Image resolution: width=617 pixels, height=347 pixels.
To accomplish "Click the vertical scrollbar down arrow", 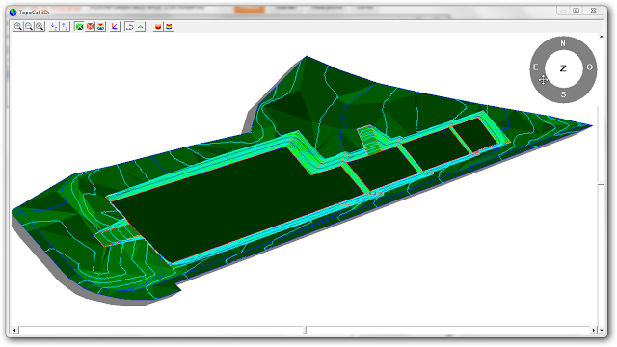I will tap(601, 330).
